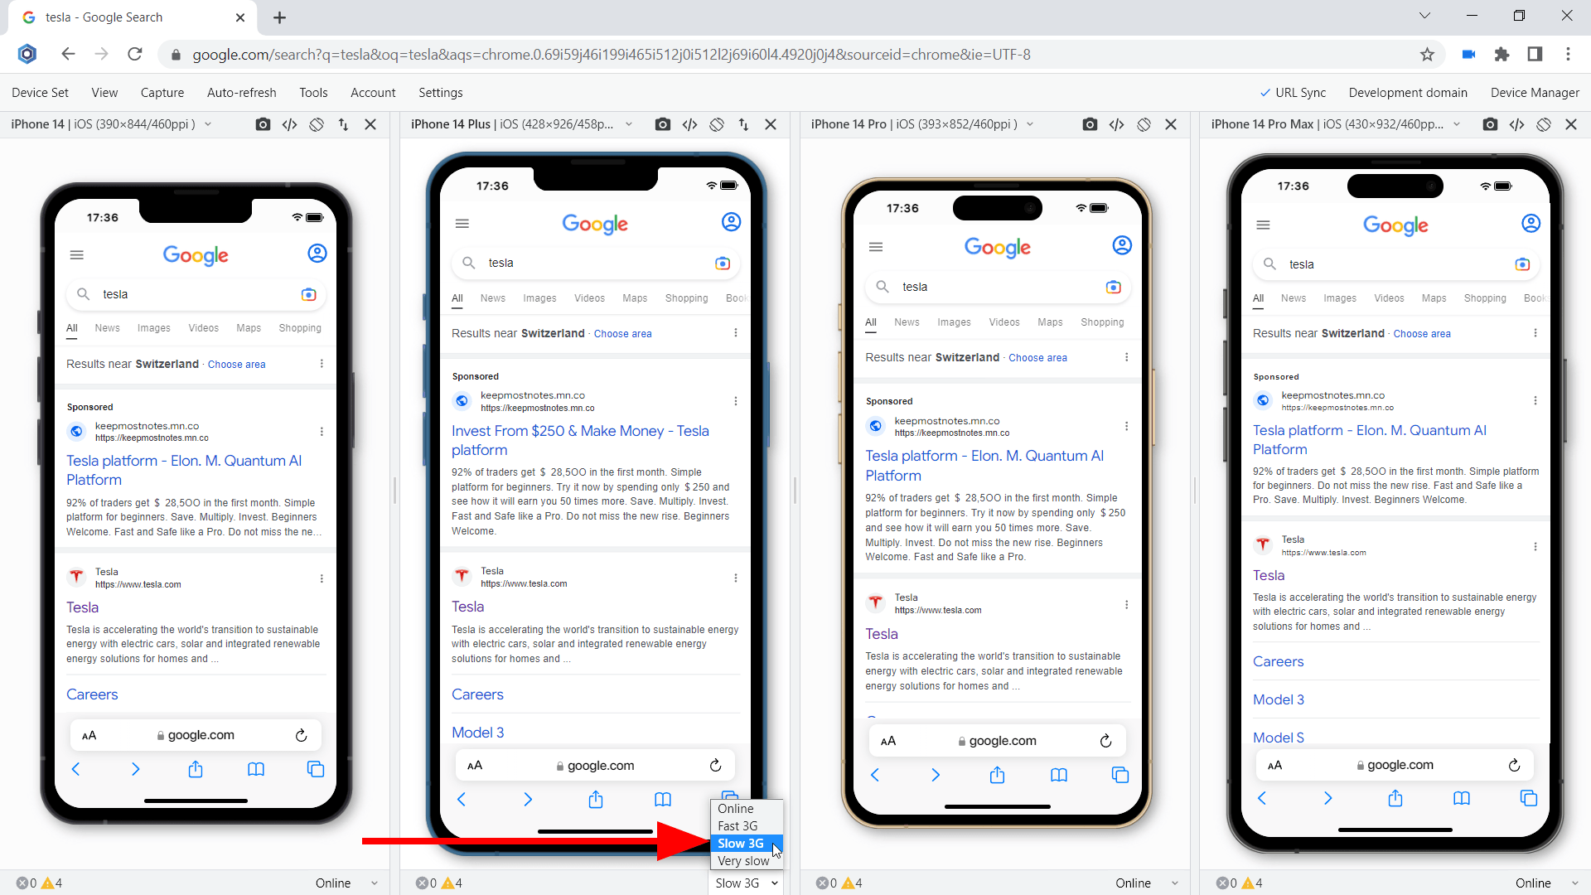Expand iPhone 14 device selector dropdown
The image size is (1591, 895).
tap(208, 124)
